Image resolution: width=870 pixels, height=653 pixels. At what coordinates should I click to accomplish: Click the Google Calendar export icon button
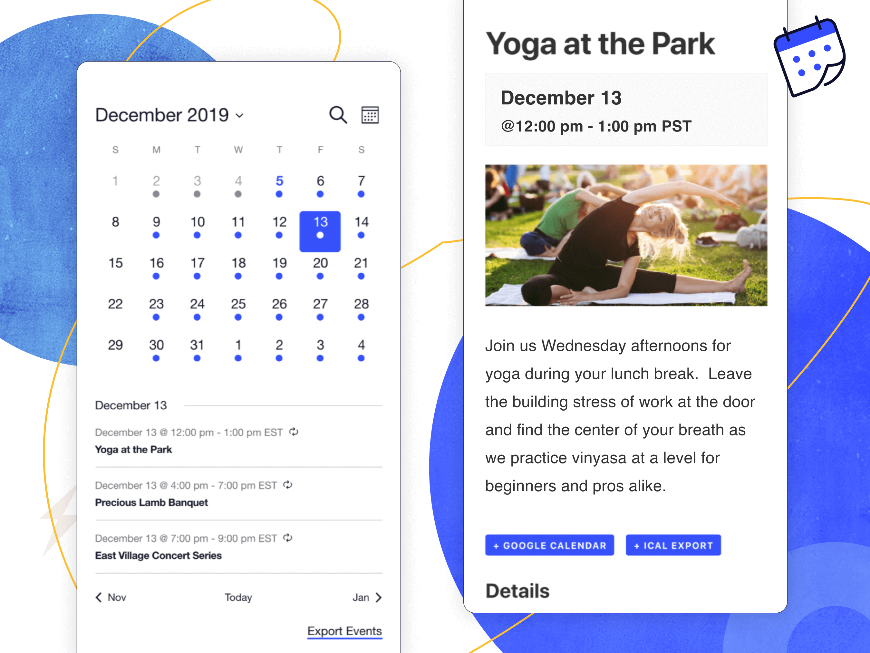point(548,546)
